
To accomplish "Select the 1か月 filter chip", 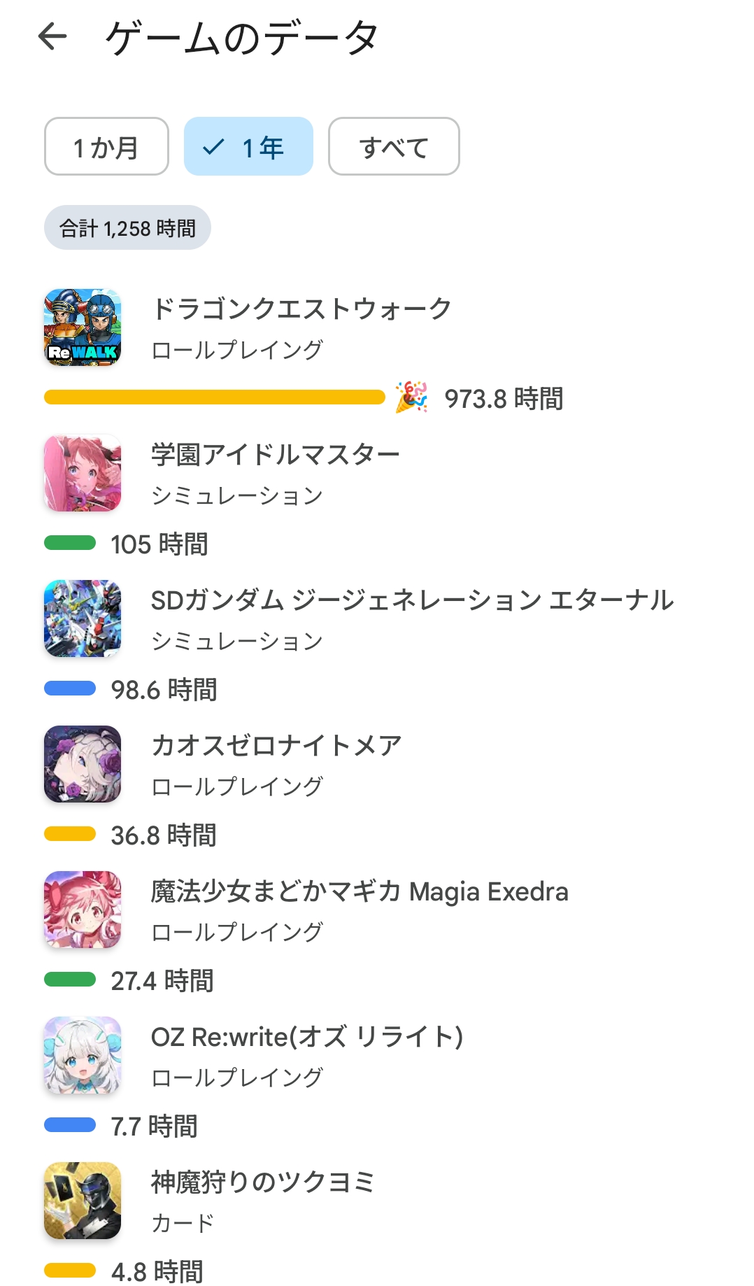I will (106, 147).
